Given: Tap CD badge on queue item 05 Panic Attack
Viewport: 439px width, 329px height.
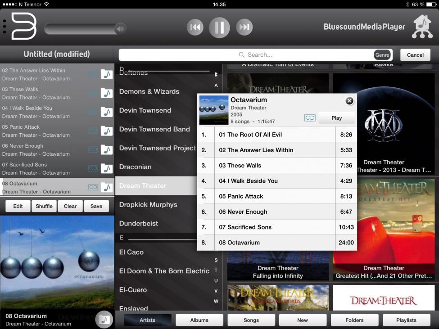Looking at the screenshot, I should coord(93,131).
